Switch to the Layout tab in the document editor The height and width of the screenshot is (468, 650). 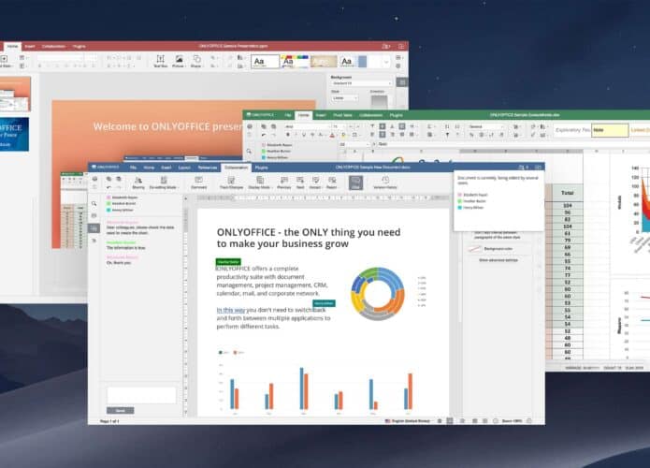pos(184,168)
